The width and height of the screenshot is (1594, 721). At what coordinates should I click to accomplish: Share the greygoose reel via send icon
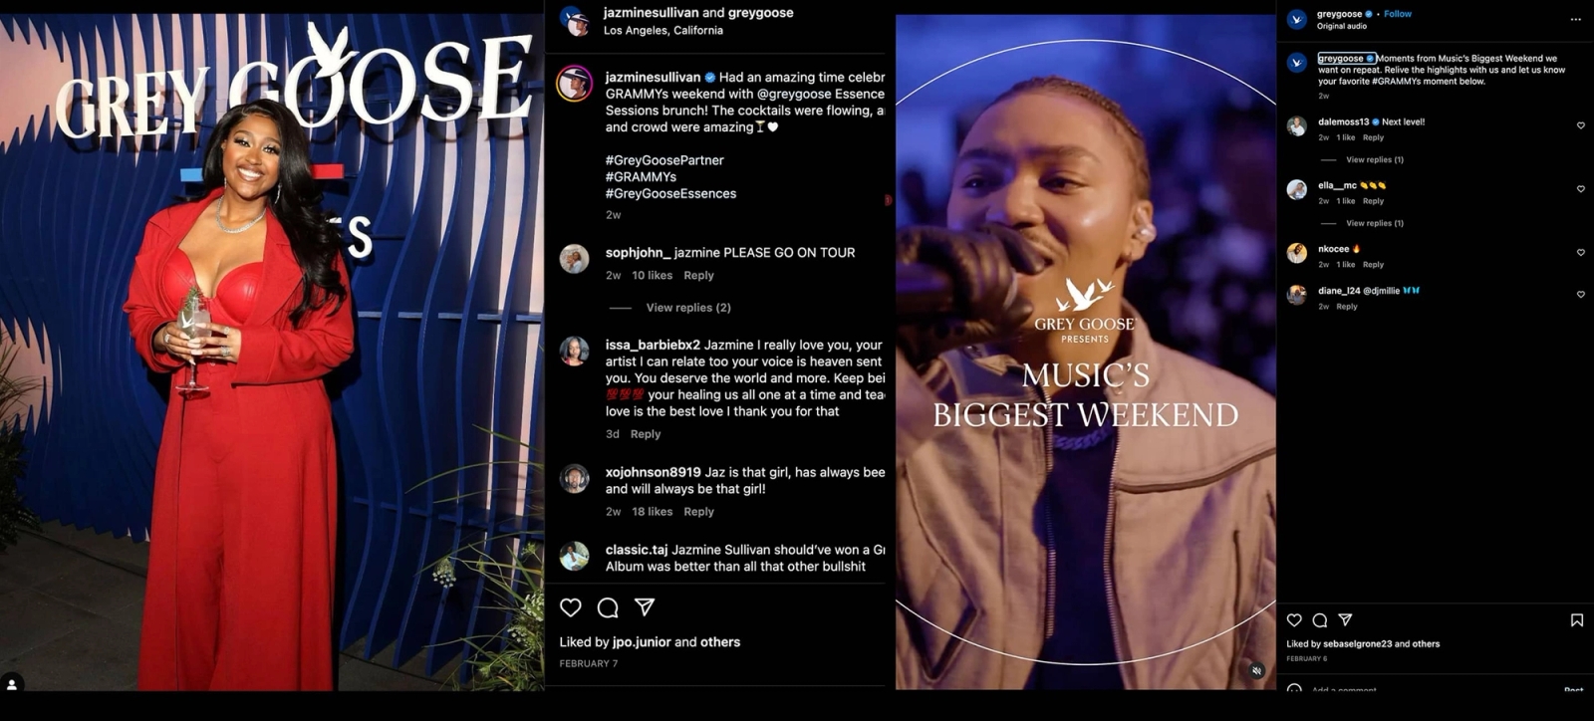click(1345, 619)
